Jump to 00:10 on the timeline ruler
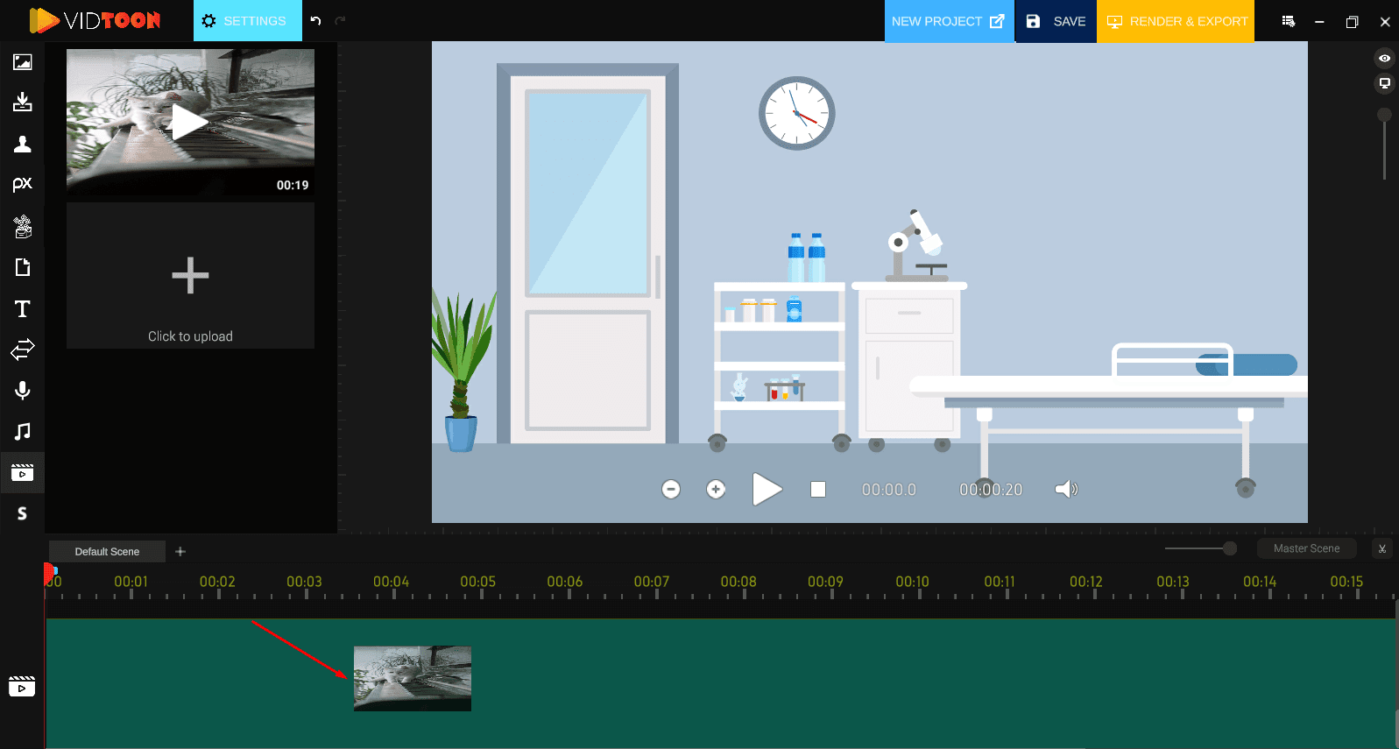 [x=913, y=582]
